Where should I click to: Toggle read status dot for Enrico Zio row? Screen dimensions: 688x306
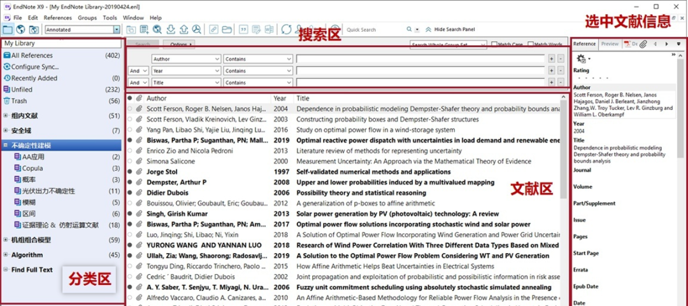click(130, 151)
